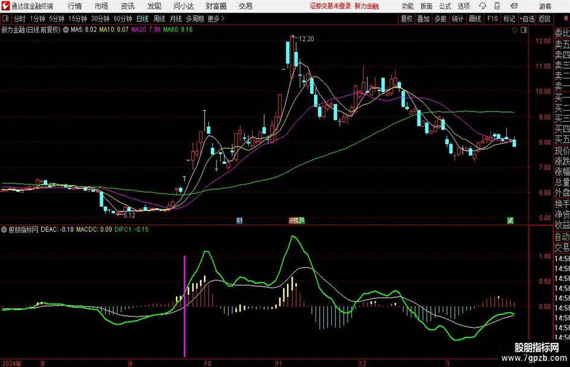Screen dimensions: 570x367
Task: Click the 新力金融(日线 前复权) chart title
Action: coord(31,30)
